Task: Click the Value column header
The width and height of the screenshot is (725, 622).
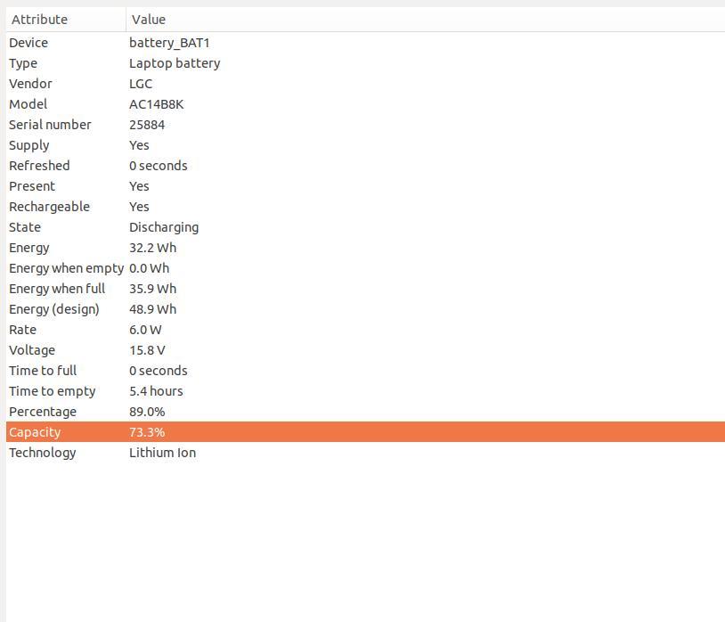Action: pyautogui.click(x=426, y=20)
